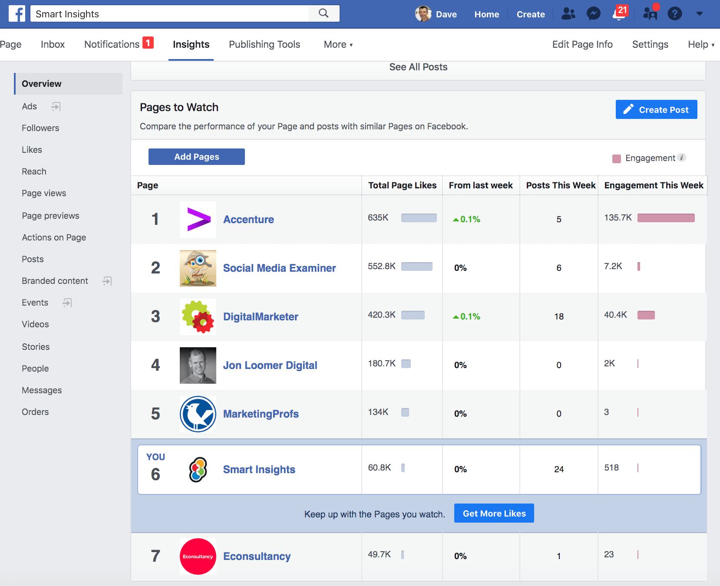
Task: Click the Smart Insights logo icon
Action: coord(198,469)
